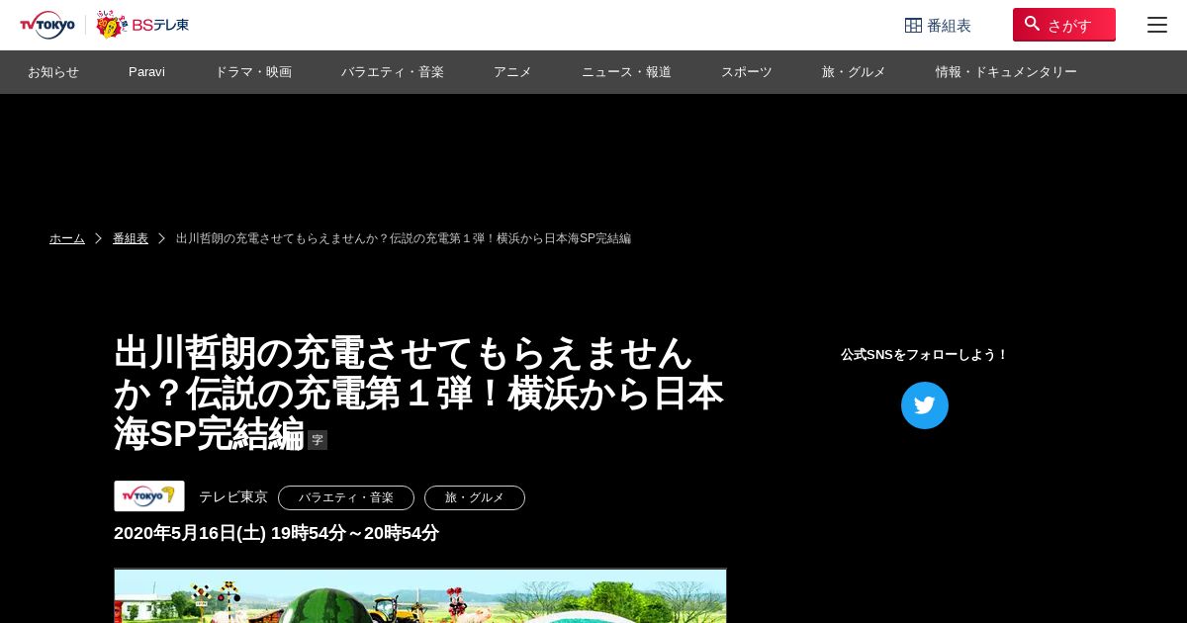1187x623 pixels.
Task: Open スポーツ navigation item
Action: tap(747, 72)
